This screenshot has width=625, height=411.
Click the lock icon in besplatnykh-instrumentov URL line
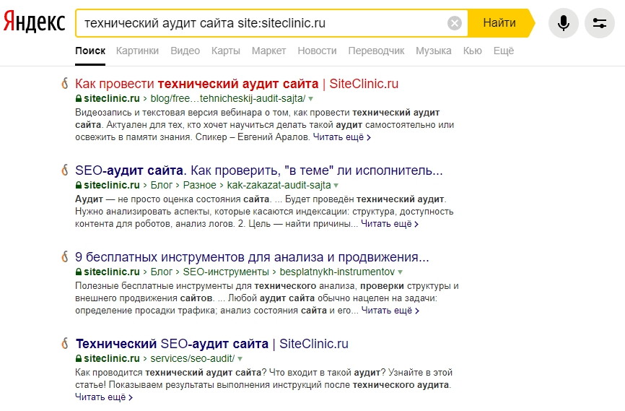(79, 272)
